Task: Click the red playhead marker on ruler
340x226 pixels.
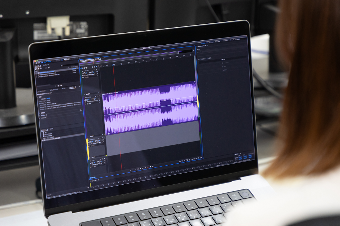Action: tap(113, 64)
